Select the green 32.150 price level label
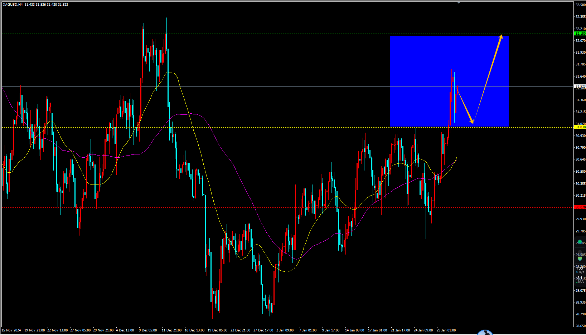 click(x=580, y=34)
